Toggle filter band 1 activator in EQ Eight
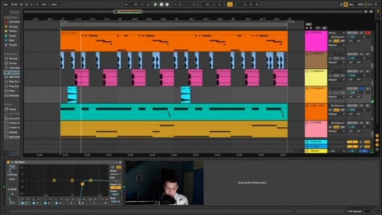382x215 pixels. pyautogui.click(x=23, y=203)
